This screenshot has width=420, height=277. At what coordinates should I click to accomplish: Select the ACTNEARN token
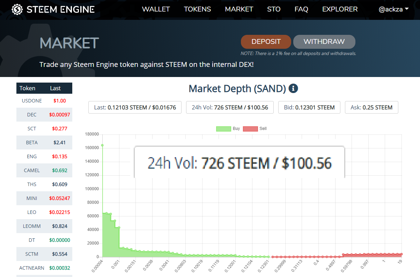click(44, 268)
